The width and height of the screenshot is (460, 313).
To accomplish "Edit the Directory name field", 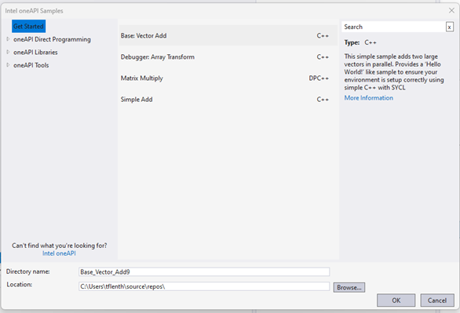I will coord(204,271).
